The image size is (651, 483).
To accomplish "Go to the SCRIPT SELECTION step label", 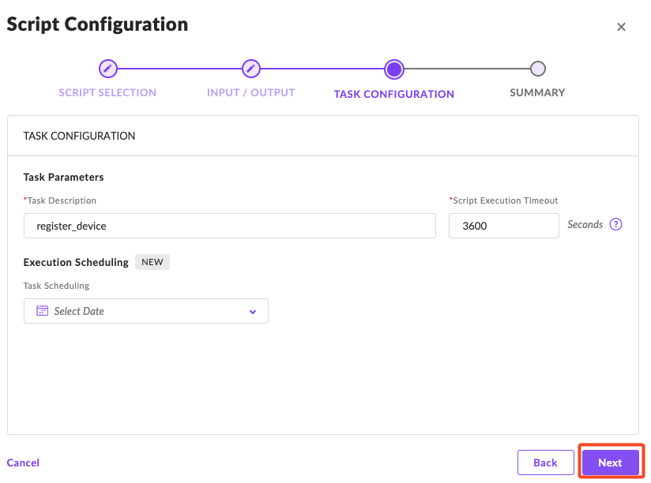I will click(107, 92).
